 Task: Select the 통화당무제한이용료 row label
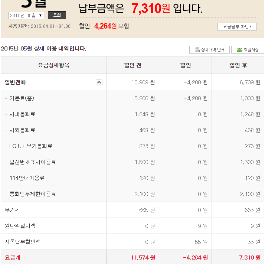(x=30, y=194)
